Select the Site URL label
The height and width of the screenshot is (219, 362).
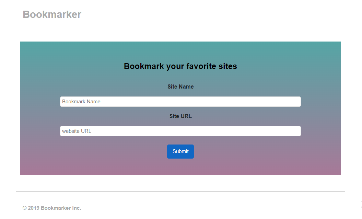click(x=180, y=116)
